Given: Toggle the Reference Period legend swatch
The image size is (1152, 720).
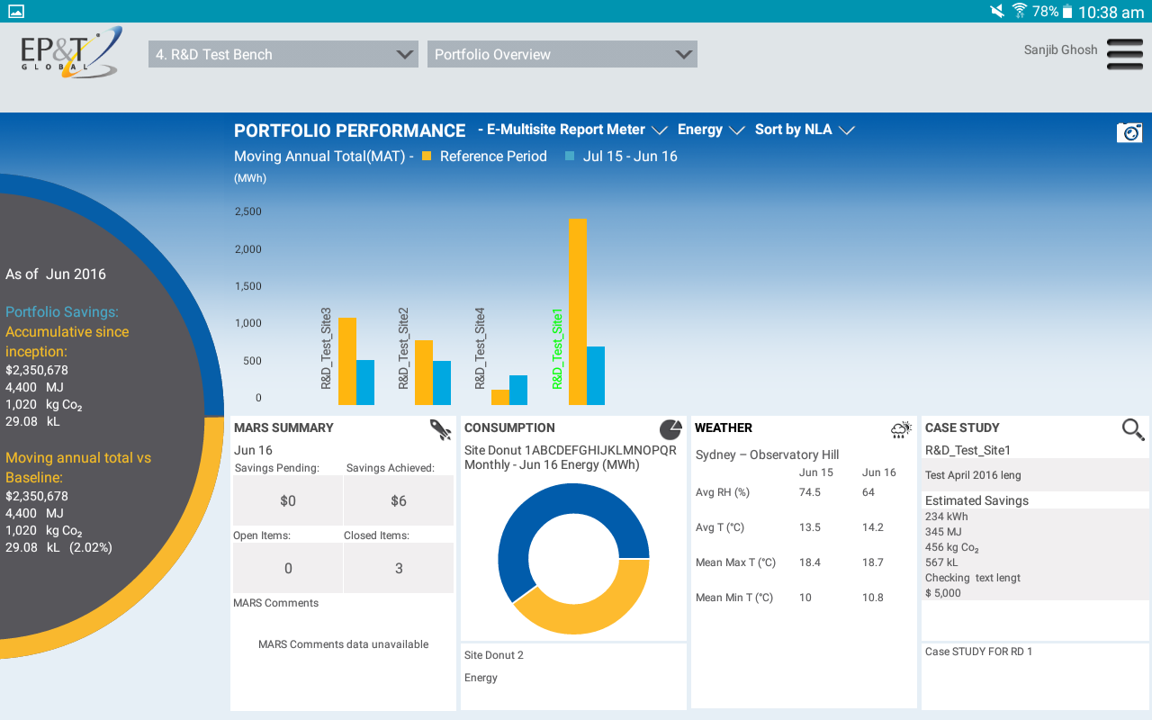Looking at the screenshot, I should pos(427,156).
